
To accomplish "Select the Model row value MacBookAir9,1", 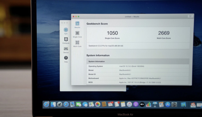I will pos(125,70).
